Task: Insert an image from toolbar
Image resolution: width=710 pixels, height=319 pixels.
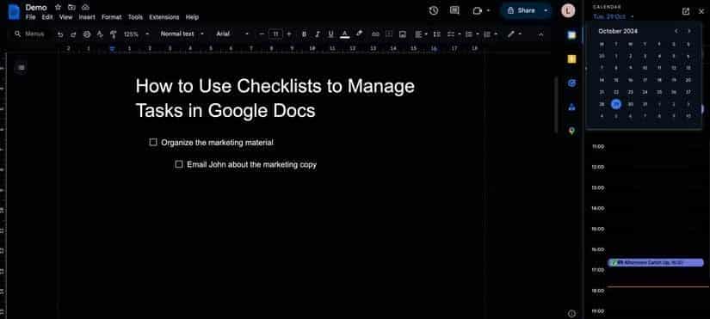Action: pos(402,34)
